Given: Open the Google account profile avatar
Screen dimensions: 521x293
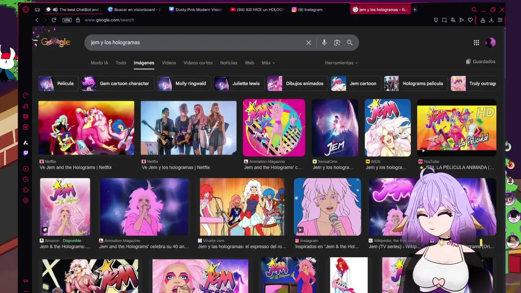Looking at the screenshot, I should (x=490, y=42).
